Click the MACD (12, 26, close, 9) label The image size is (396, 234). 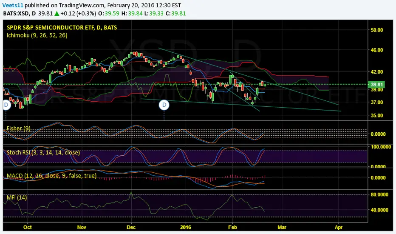51,176
